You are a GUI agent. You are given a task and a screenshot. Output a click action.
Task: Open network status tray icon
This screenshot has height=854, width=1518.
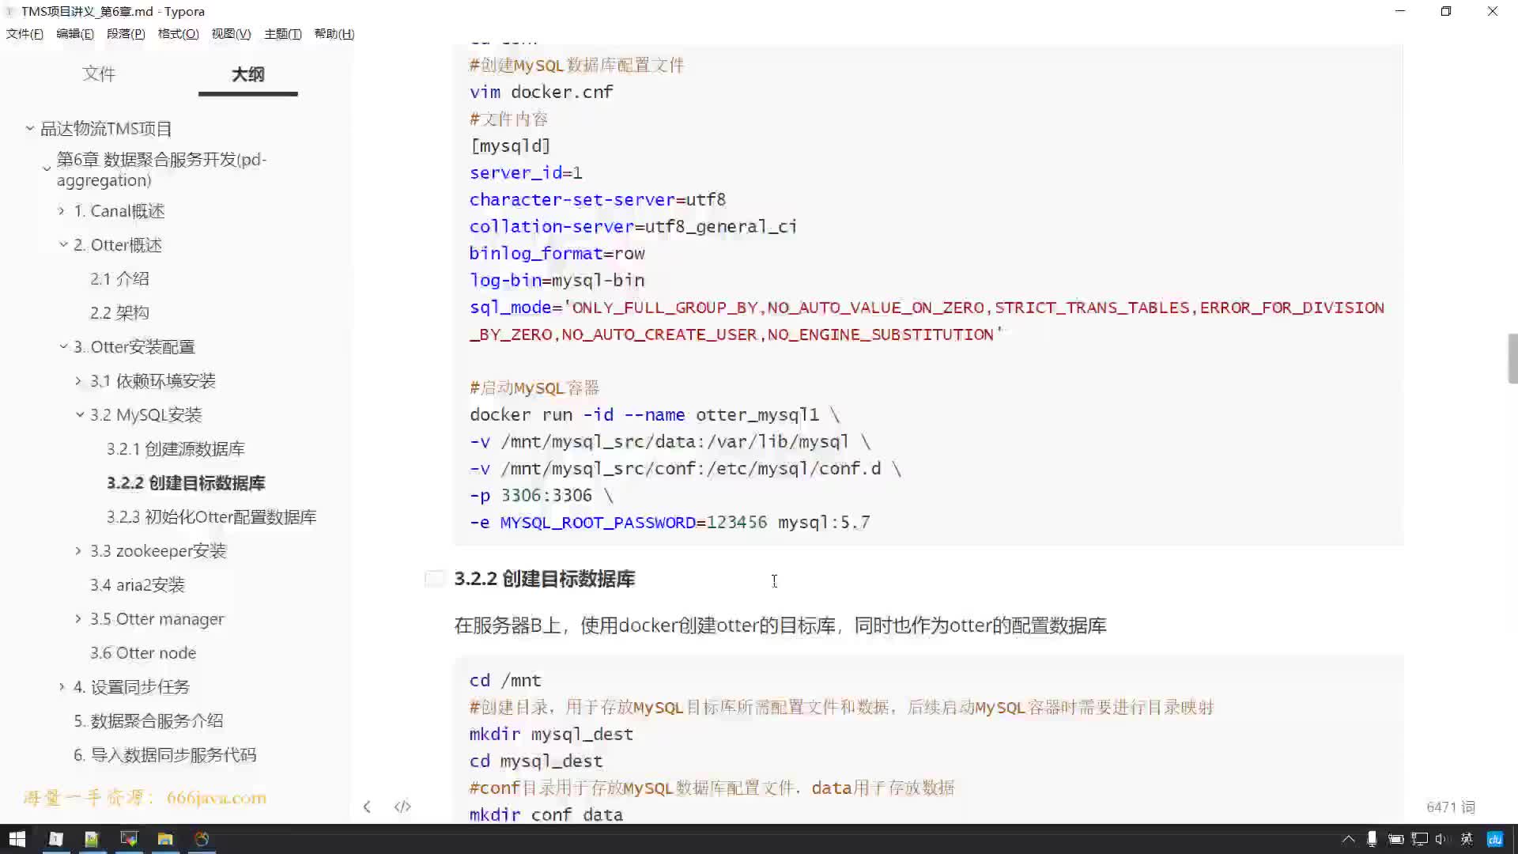1420,839
